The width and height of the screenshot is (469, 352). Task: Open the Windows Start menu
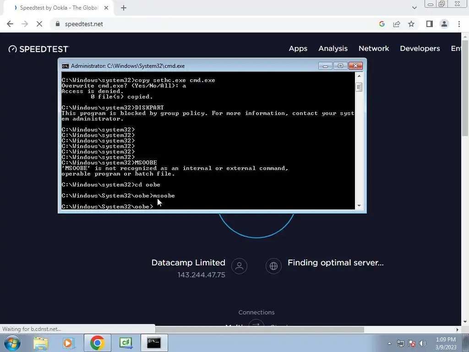coord(12,343)
